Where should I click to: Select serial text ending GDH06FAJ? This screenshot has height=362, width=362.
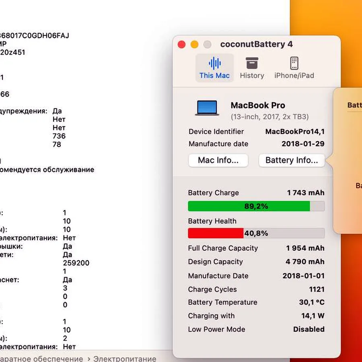tap(34, 35)
